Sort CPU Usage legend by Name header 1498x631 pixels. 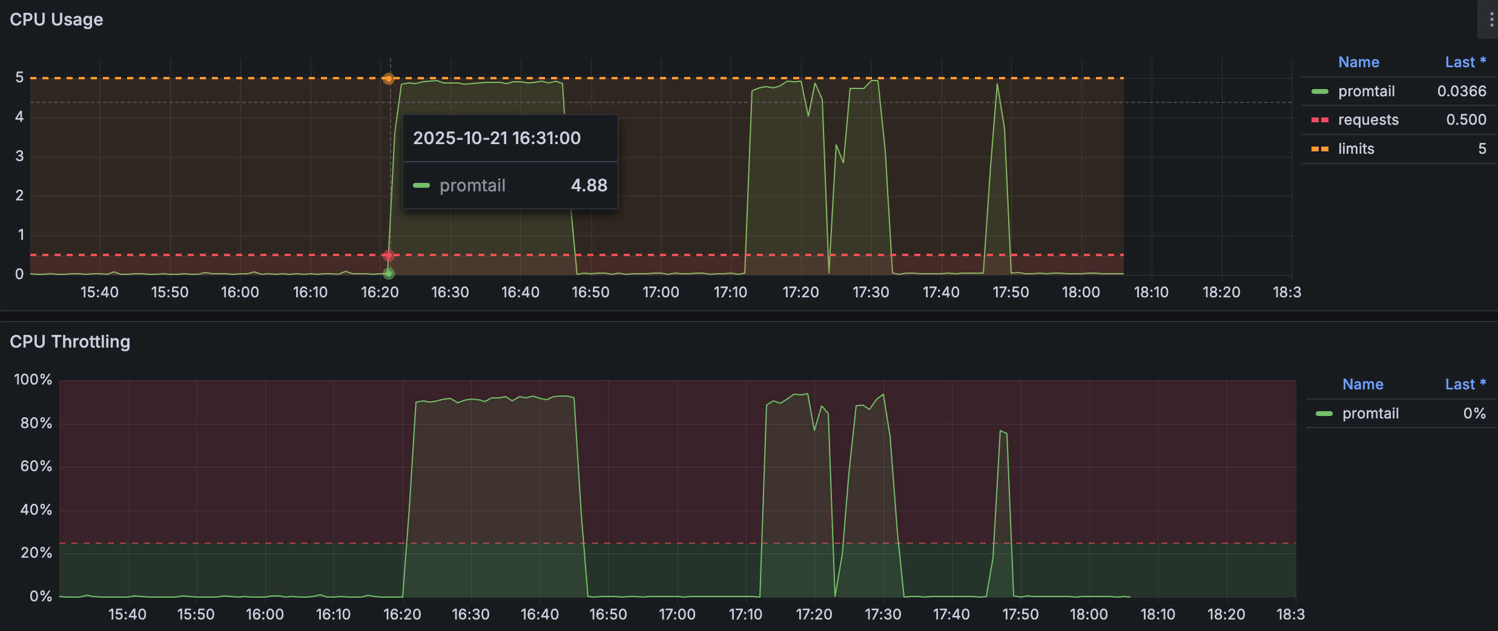[x=1359, y=62]
